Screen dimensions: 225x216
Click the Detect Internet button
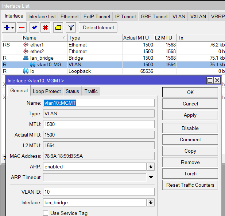tap(98, 27)
